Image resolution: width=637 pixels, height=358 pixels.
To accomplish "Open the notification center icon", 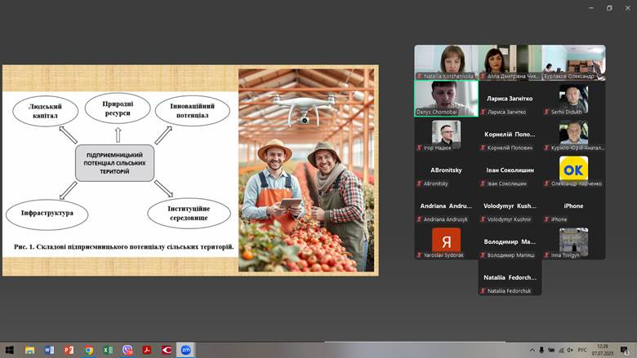I will point(624,350).
